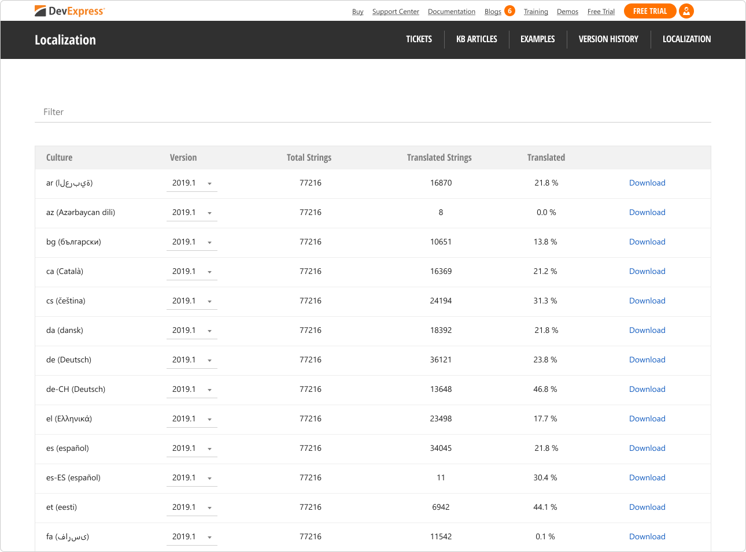Image resolution: width=746 pixels, height=552 pixels.
Task: Click the translated strings value 36121
Action: point(441,360)
